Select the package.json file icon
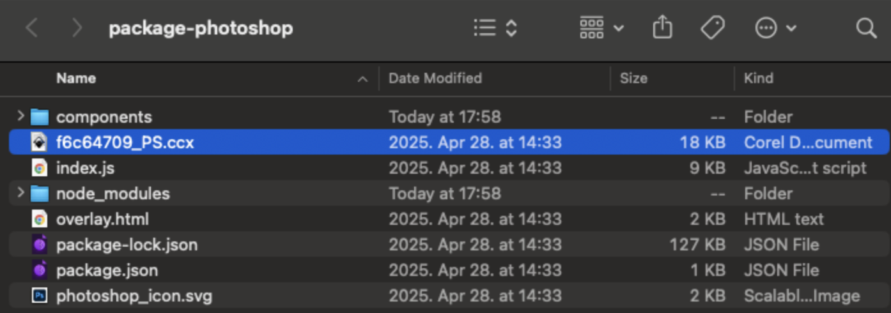 click(40, 270)
